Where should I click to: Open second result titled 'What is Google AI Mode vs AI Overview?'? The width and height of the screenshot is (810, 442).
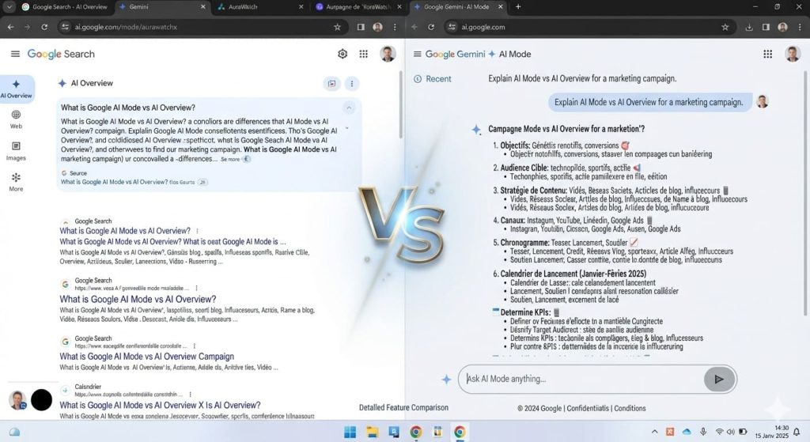point(138,299)
